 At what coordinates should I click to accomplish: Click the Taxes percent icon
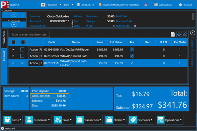pos(58,120)
